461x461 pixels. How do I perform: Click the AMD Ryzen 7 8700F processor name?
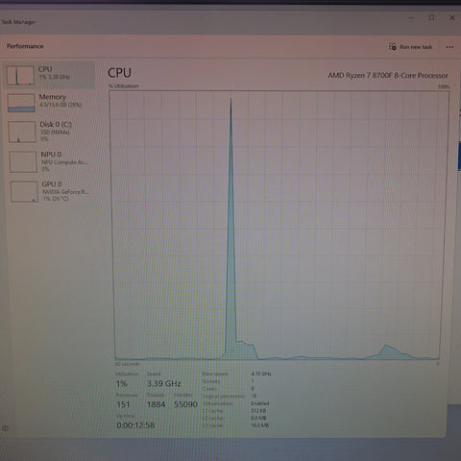pyautogui.click(x=388, y=76)
